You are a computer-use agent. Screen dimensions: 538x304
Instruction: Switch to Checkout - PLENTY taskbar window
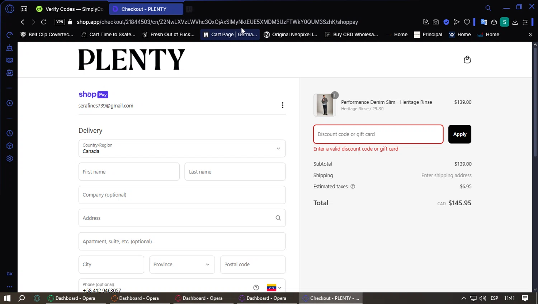[x=331, y=298]
